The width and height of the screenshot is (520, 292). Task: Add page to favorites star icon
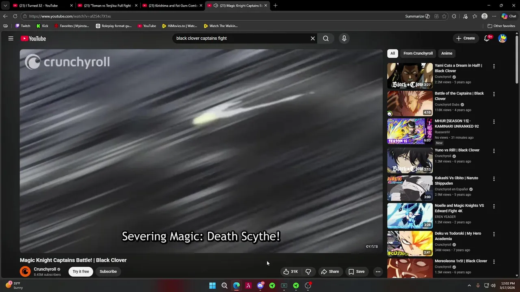(x=444, y=16)
